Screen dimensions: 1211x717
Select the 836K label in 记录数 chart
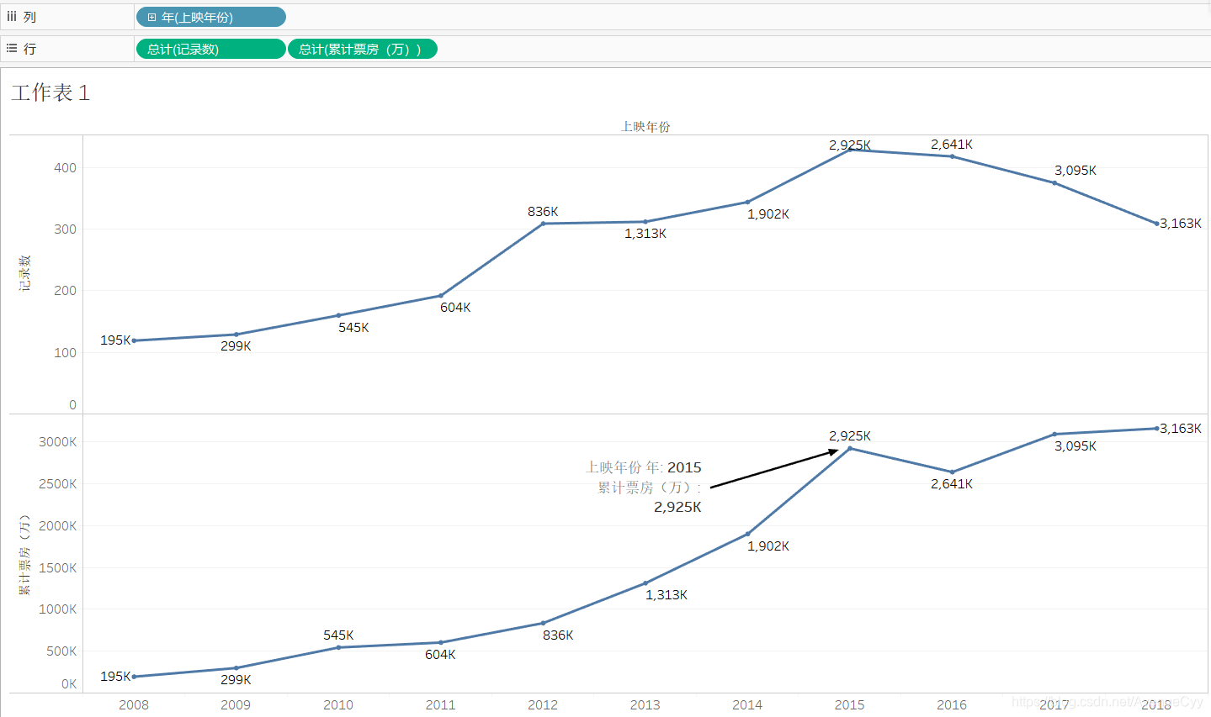point(543,212)
